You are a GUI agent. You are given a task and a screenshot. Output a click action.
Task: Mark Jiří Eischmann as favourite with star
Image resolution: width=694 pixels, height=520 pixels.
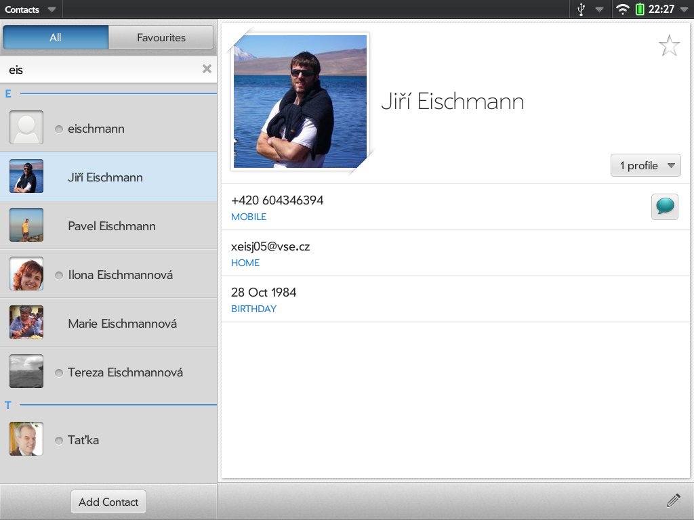pyautogui.click(x=669, y=45)
